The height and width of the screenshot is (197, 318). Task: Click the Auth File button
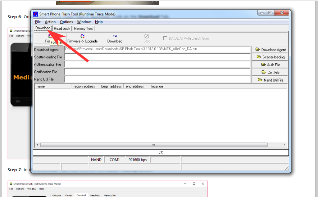coord(270,65)
